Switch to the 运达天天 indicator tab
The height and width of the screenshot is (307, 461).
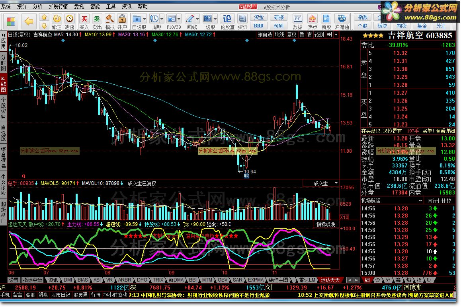pyautogui.click(x=330, y=280)
